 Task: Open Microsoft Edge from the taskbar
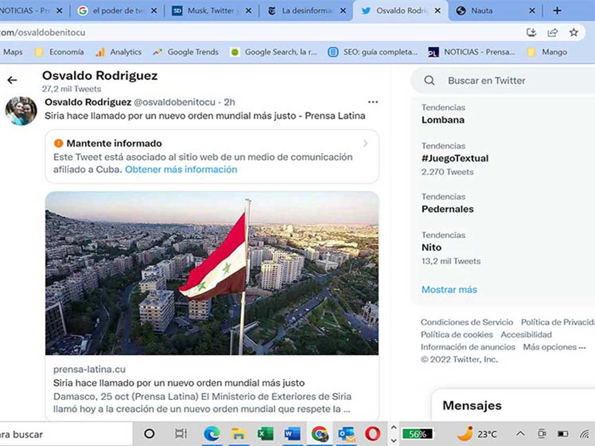coord(212,434)
